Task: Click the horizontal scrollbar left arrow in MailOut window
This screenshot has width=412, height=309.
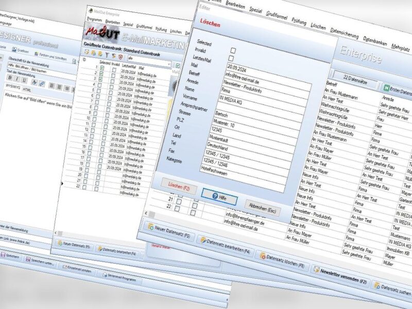Action: point(56,233)
